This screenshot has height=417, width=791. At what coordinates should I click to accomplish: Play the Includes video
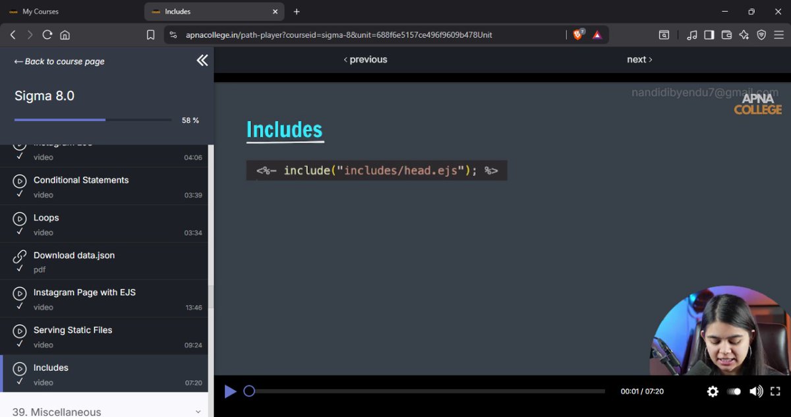pyautogui.click(x=230, y=391)
